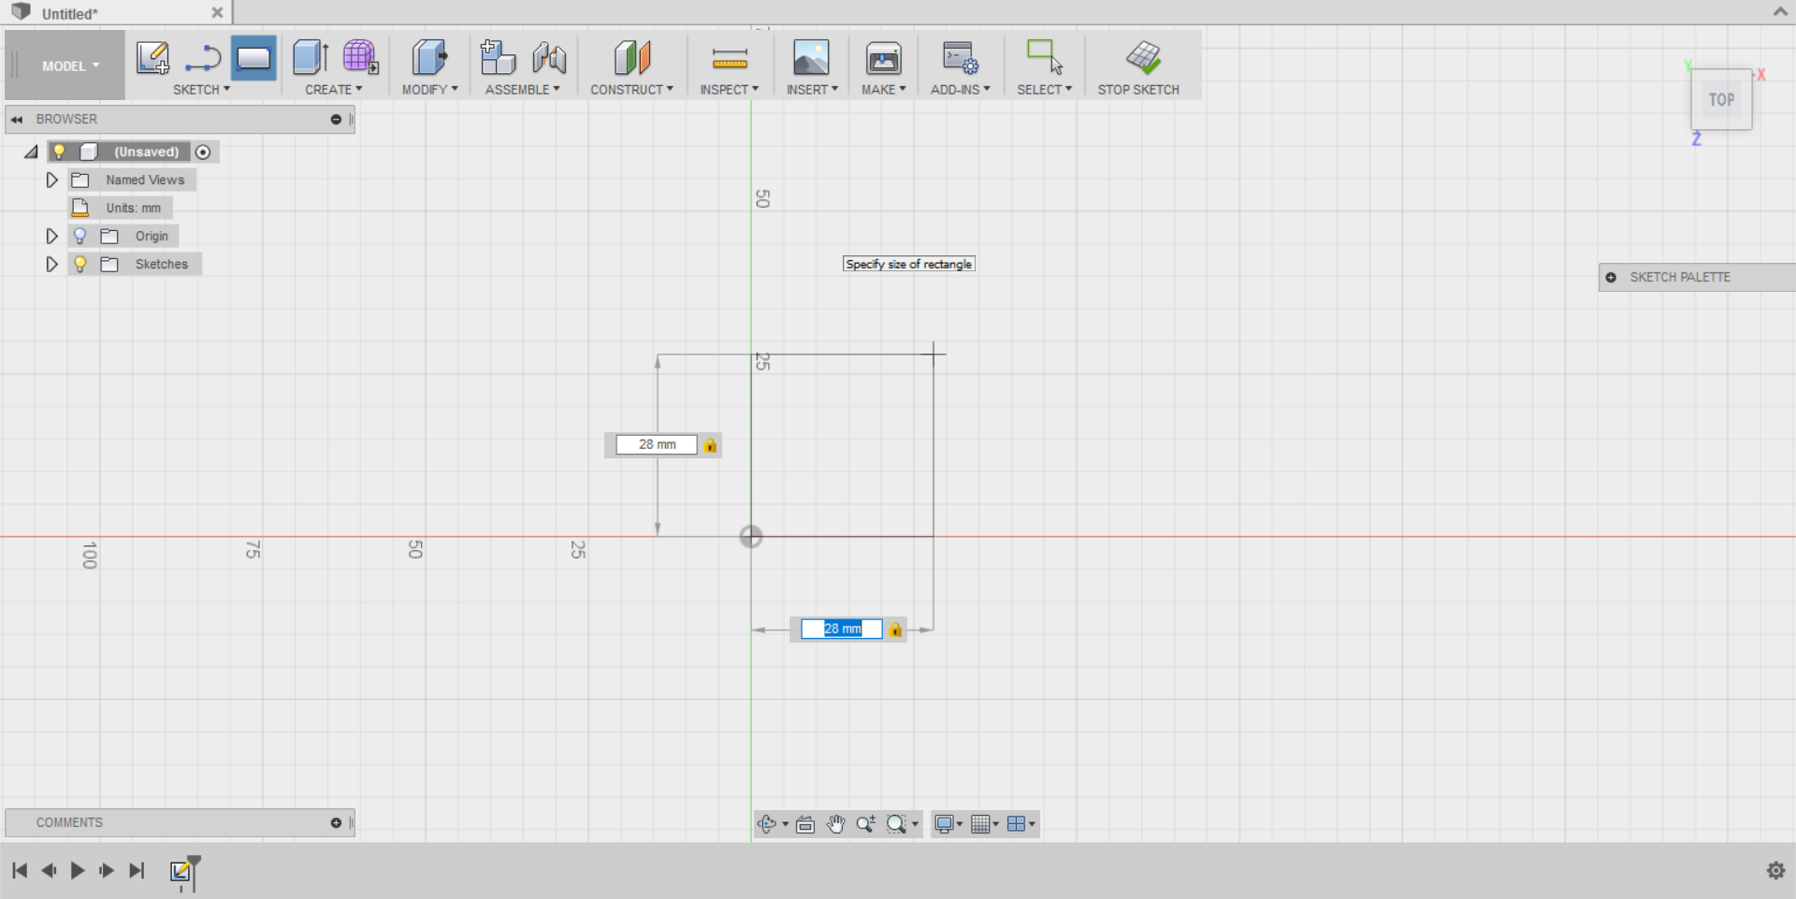Select the Rectangle sketch tool
Image resolution: width=1796 pixels, height=899 pixels.
253,58
